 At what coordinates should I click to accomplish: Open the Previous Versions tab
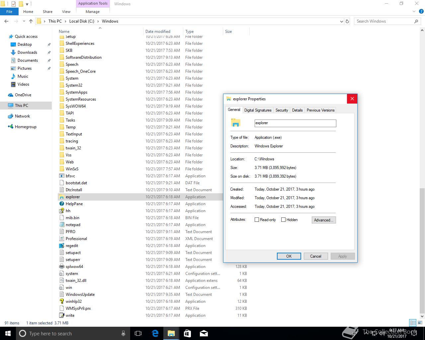tap(320, 110)
